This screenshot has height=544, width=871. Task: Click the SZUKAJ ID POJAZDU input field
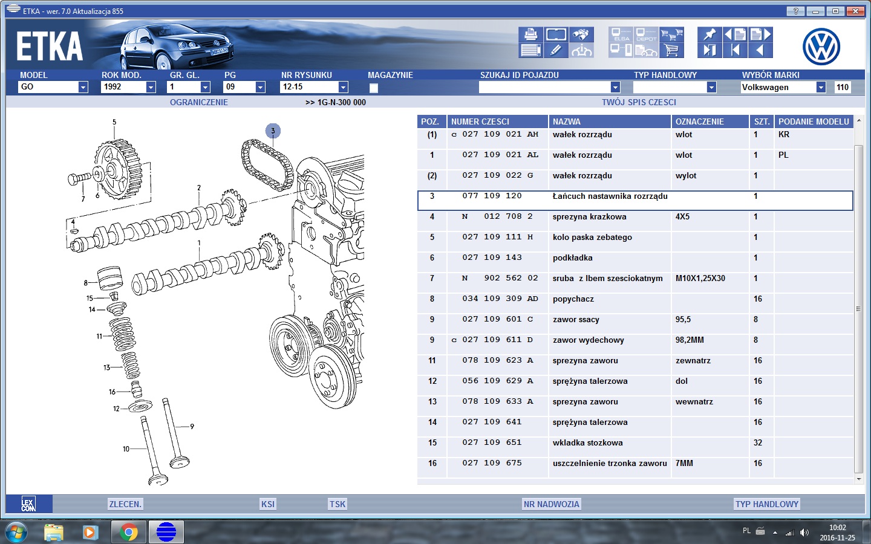click(x=544, y=87)
